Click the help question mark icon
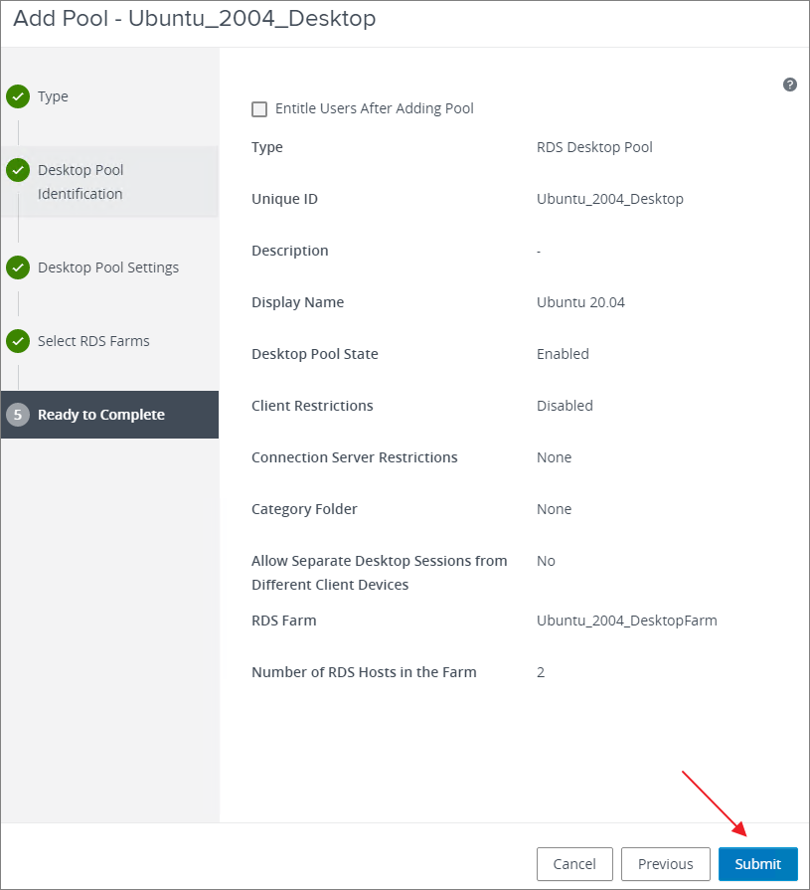 [x=790, y=85]
